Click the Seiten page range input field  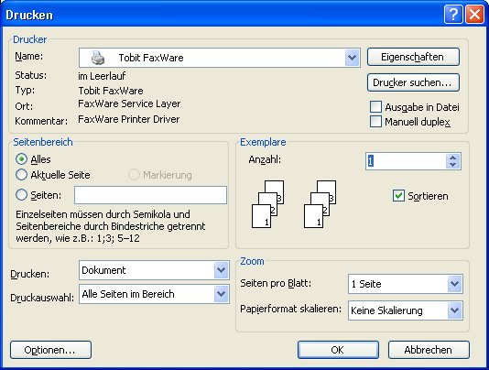[150, 195]
